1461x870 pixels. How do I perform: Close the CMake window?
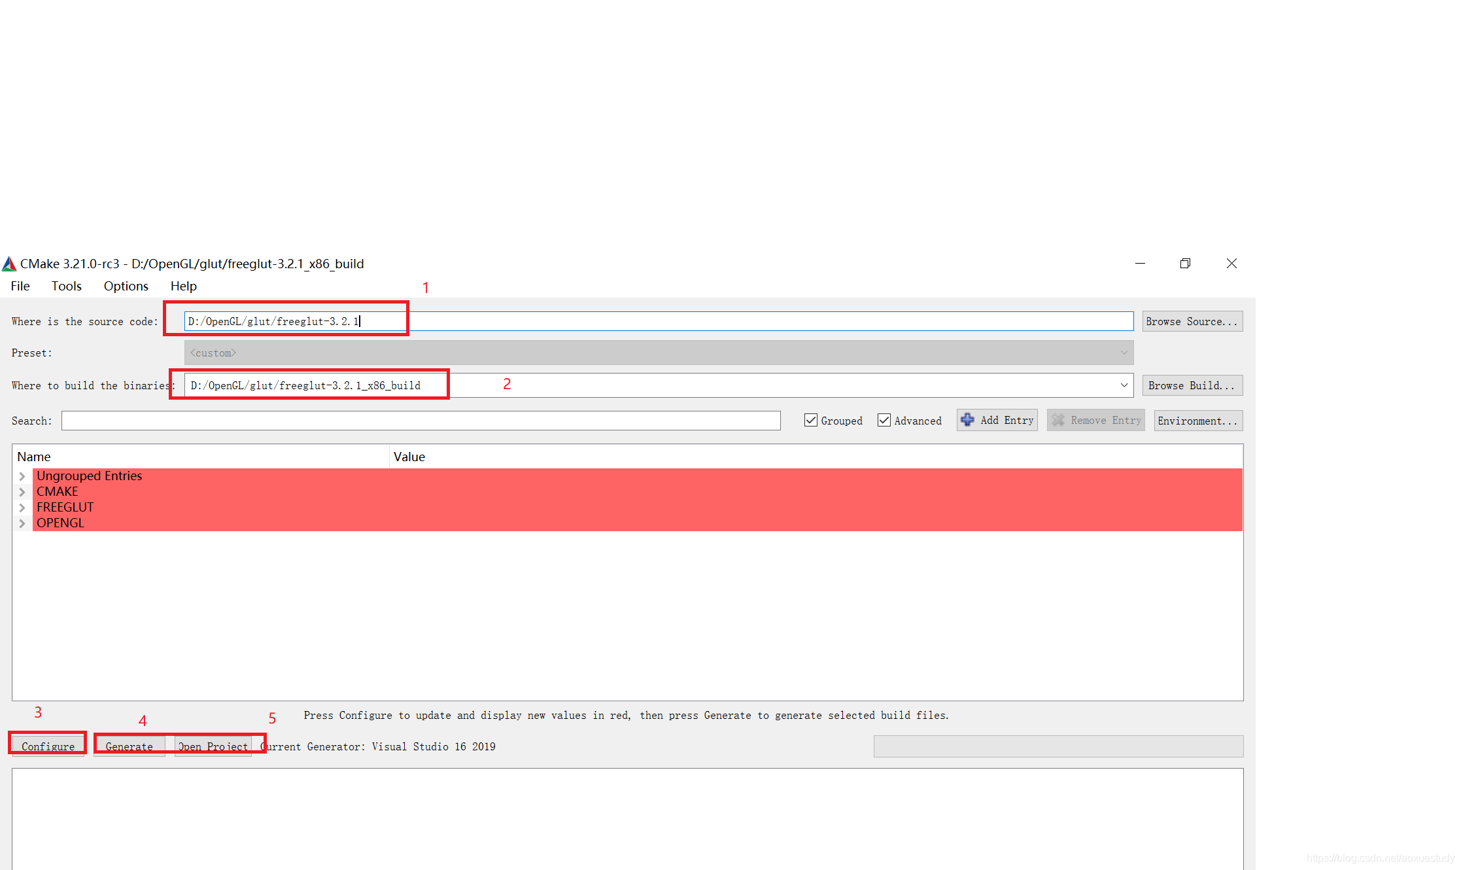(x=1231, y=263)
